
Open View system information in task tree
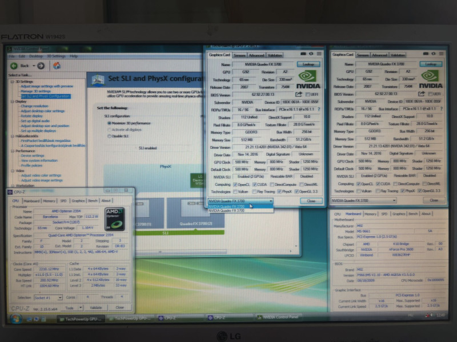click(39, 161)
